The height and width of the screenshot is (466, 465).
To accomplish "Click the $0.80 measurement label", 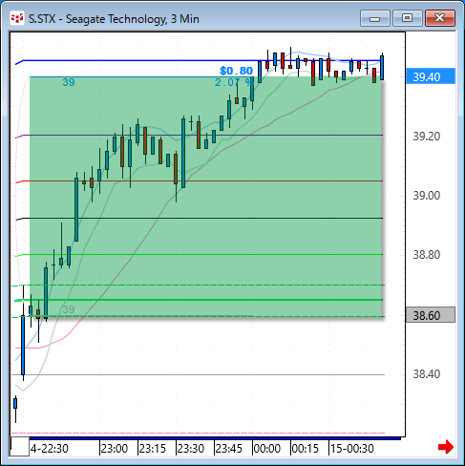I will (236, 71).
